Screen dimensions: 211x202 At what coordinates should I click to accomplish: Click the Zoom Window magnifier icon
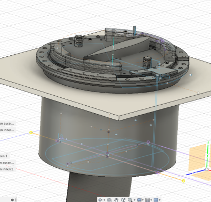coord(130,200)
